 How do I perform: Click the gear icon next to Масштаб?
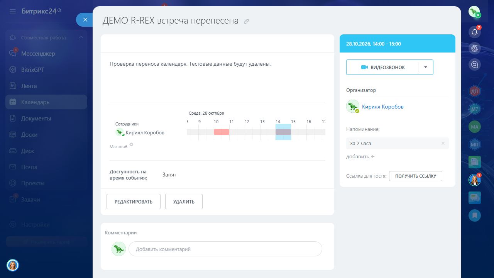(131, 145)
